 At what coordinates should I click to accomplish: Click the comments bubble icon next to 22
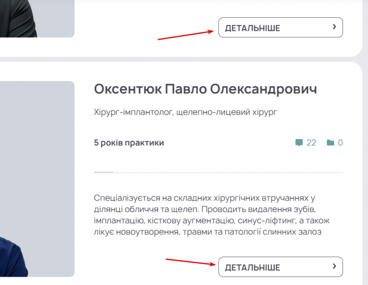299,142
